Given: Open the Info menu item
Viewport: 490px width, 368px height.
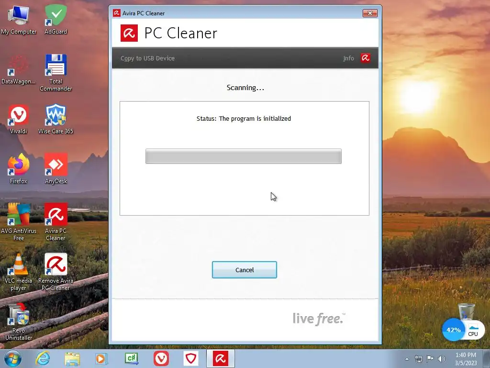Looking at the screenshot, I should tap(348, 58).
